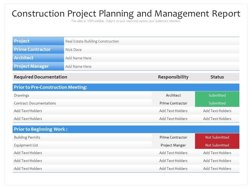The height and width of the screenshot is (189, 252).
Task: Click the Architect row's Add Name Here
Action: click(78, 58)
